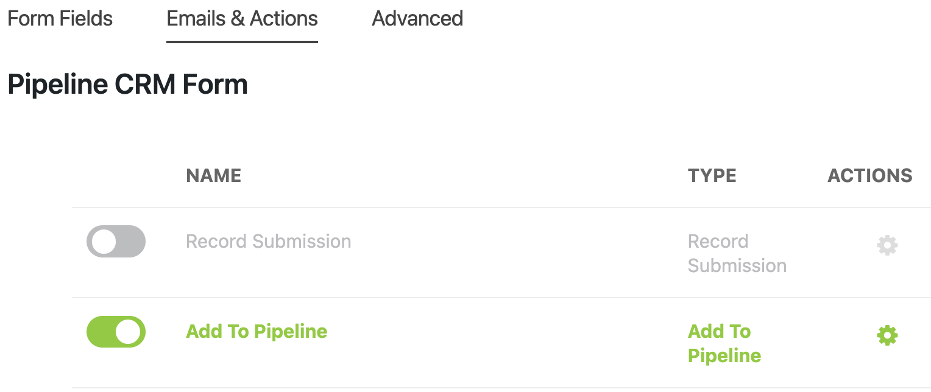931x392 pixels.
Task: Click the gray switch's white knob
Action: [x=104, y=242]
